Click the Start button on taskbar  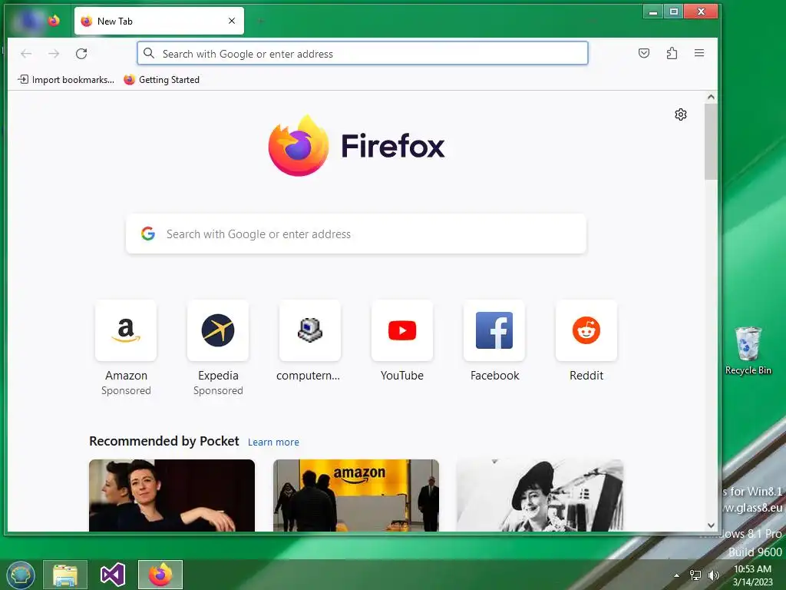[x=21, y=575]
